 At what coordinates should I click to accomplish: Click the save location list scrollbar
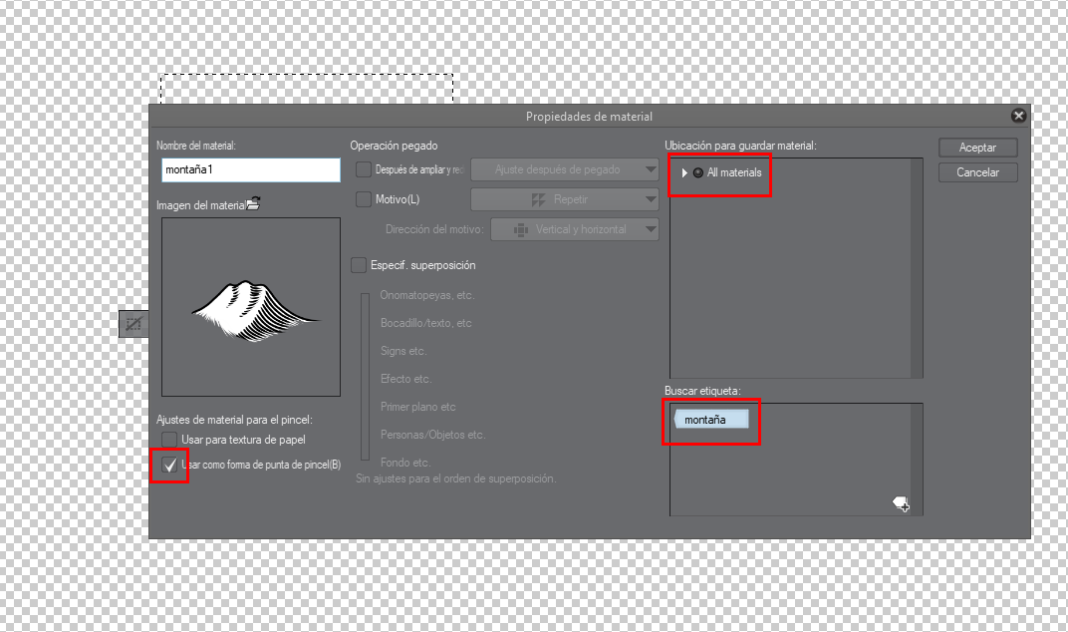tap(917, 268)
